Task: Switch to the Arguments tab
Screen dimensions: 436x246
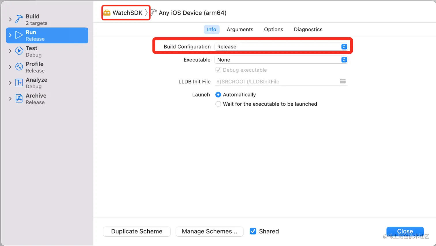Action: (240, 29)
